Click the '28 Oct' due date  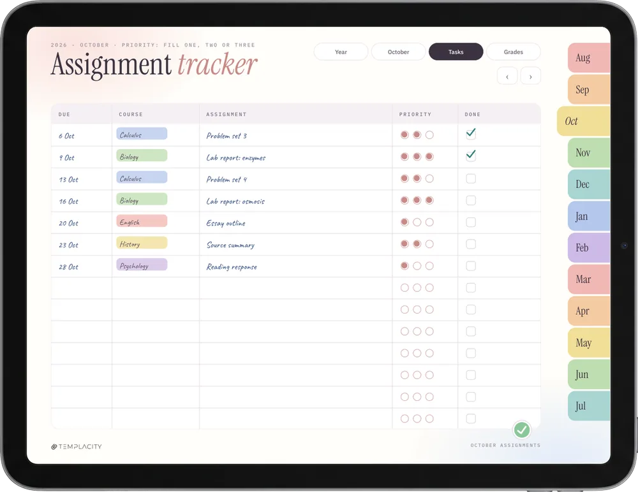pyautogui.click(x=68, y=267)
